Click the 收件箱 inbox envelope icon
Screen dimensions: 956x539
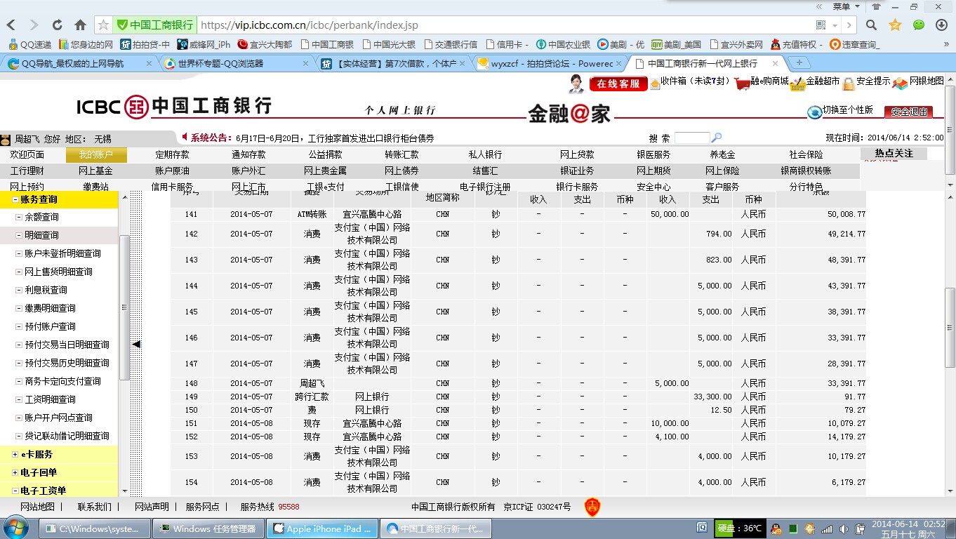[655, 84]
